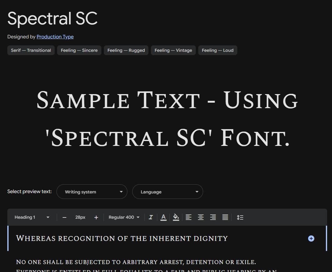Viewport: 332px width, 272px height.
Task: Click the 'Whereas recognition' heading text
Action: pyautogui.click(x=122, y=238)
